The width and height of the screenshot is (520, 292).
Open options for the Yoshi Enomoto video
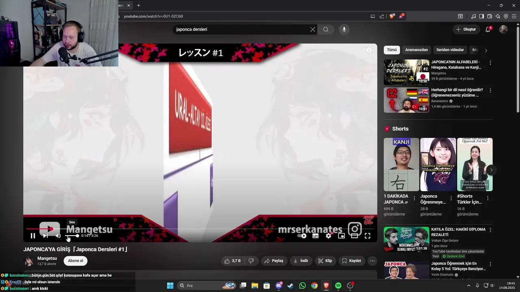click(490, 264)
